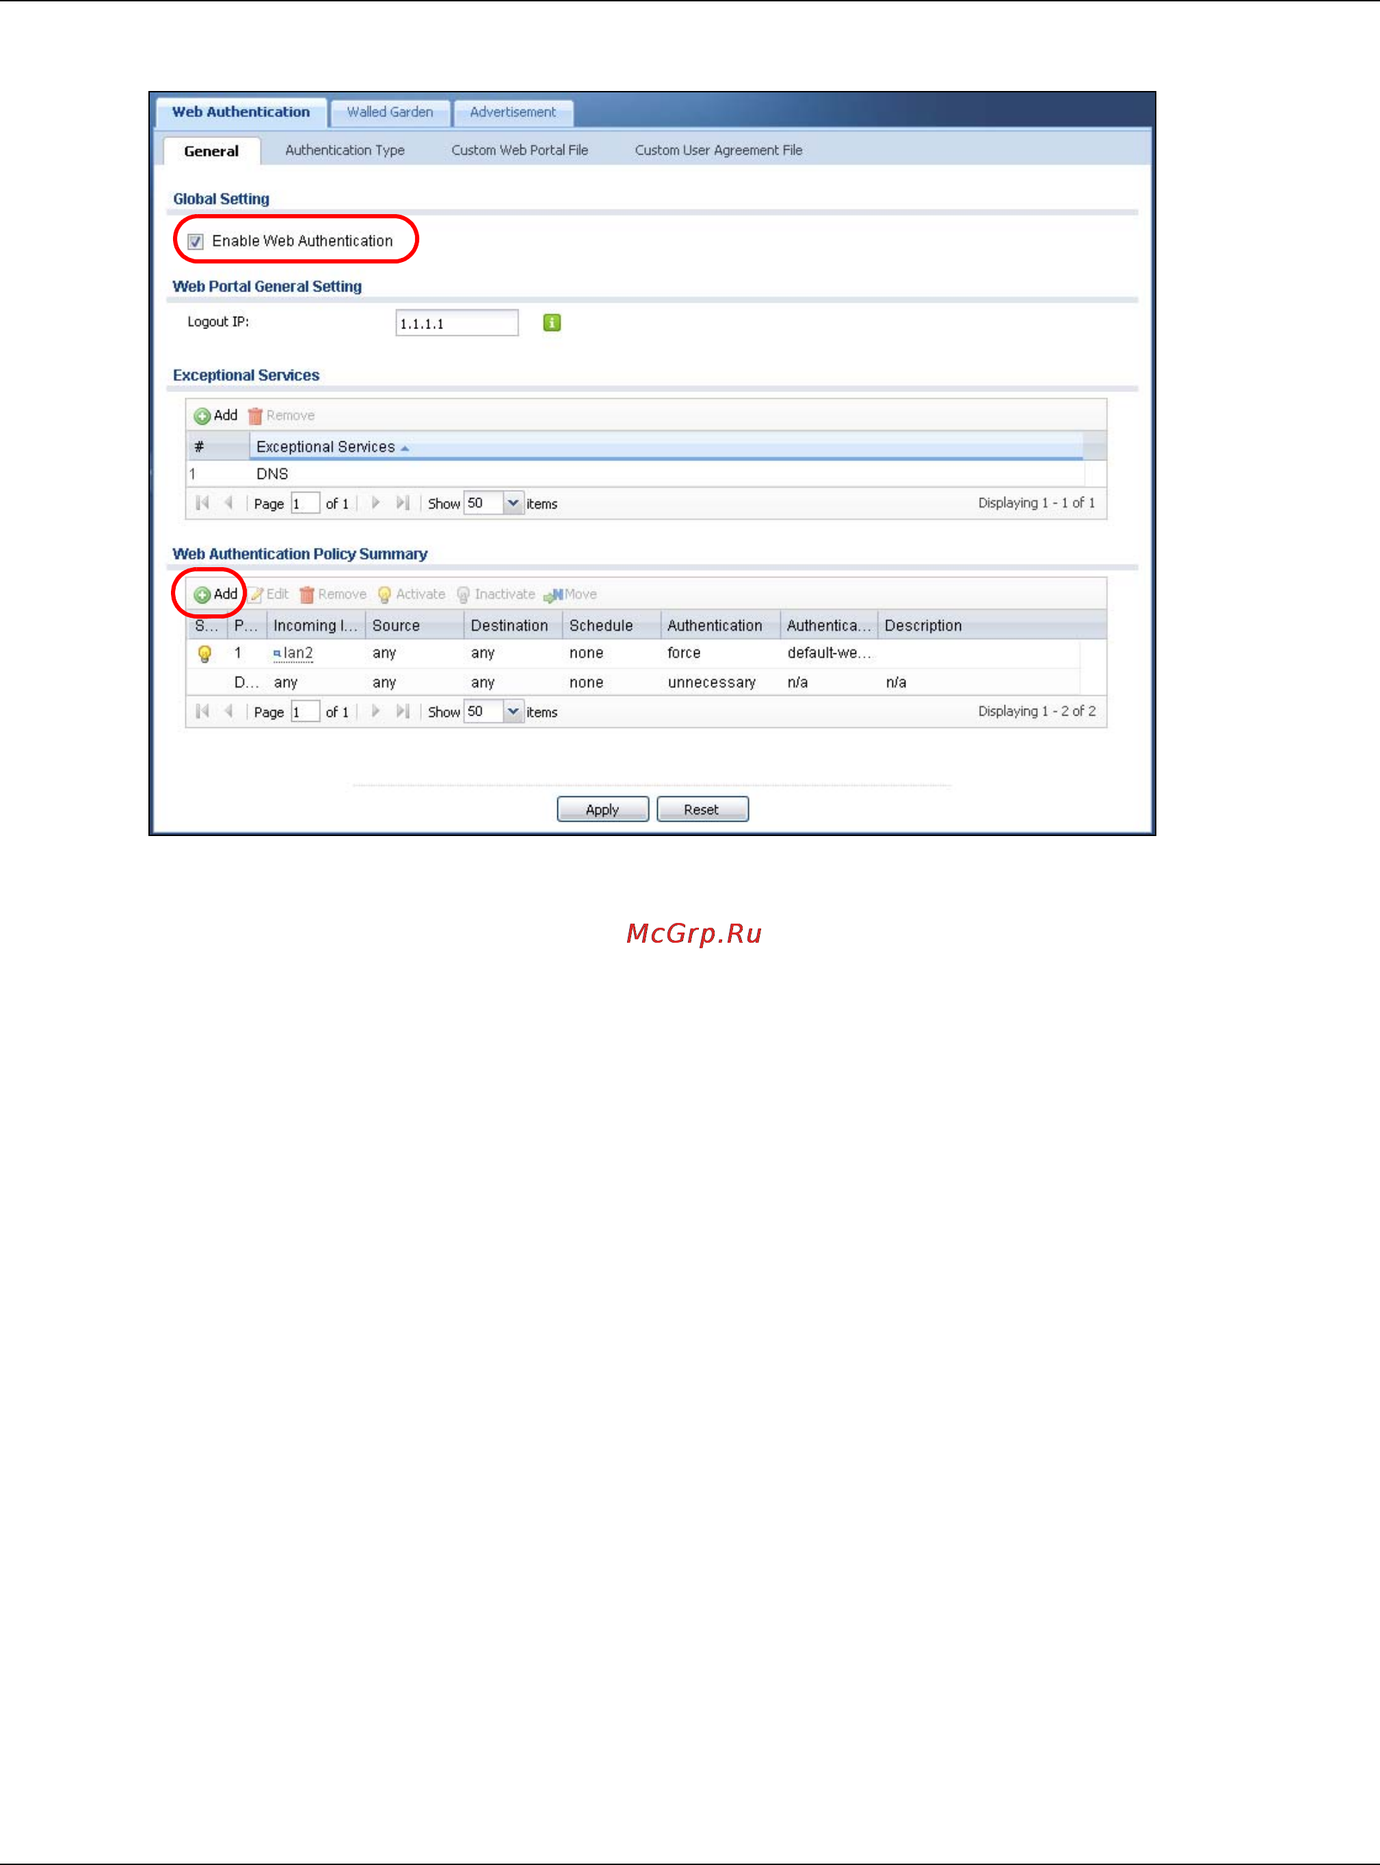Open the Custom Web Portal File sub-tab

520,151
